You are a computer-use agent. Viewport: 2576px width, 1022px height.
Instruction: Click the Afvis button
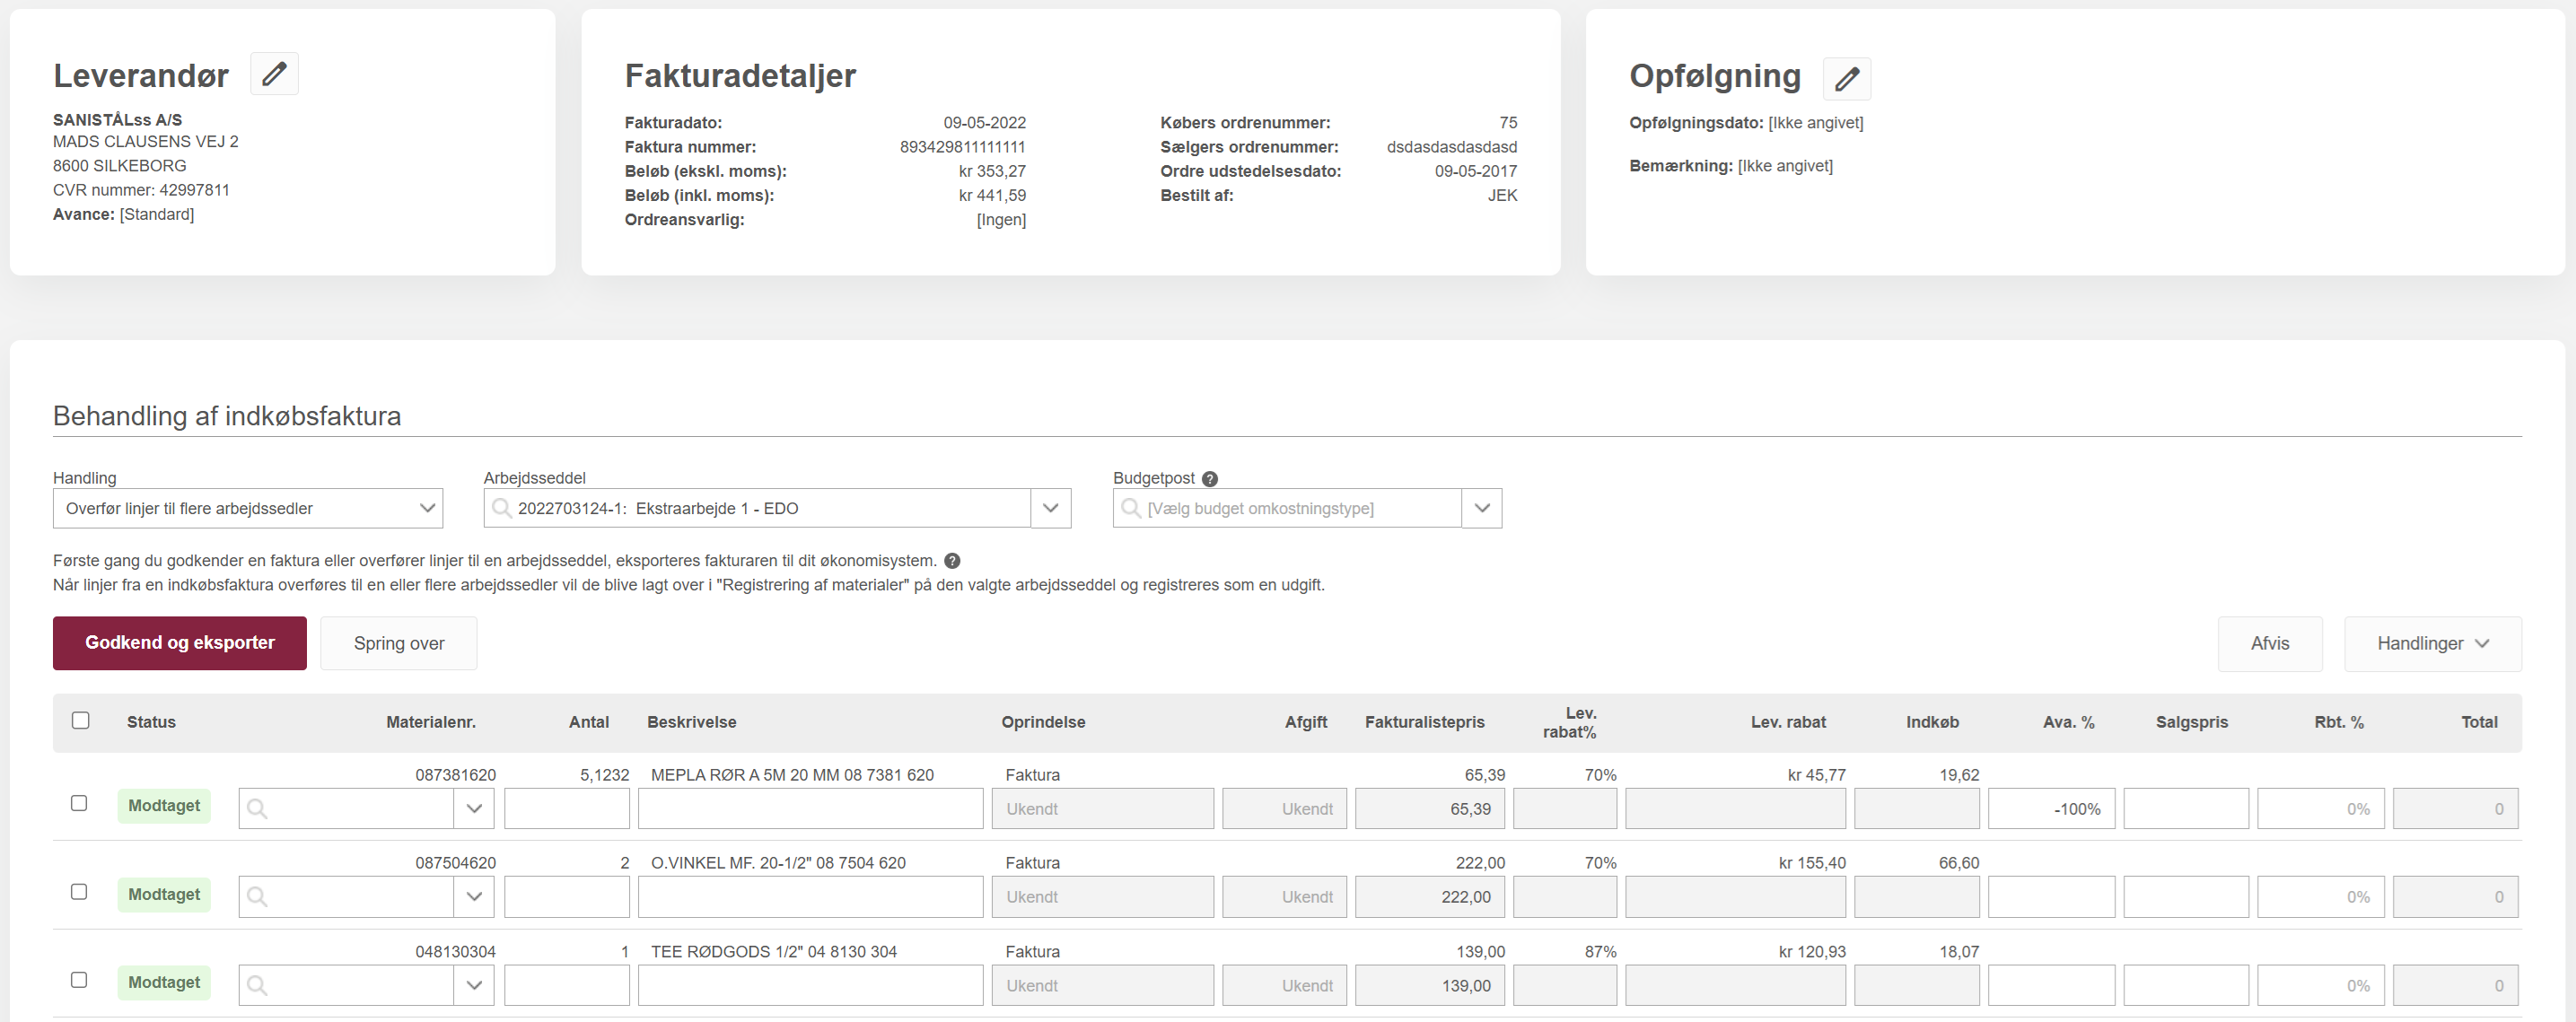point(2270,643)
